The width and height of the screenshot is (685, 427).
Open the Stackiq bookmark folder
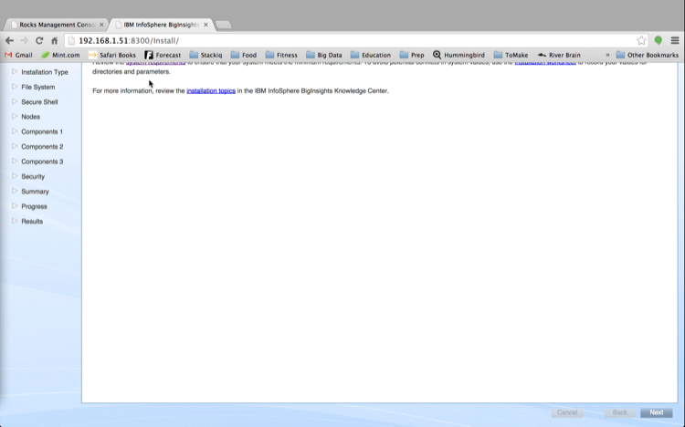[x=205, y=55]
